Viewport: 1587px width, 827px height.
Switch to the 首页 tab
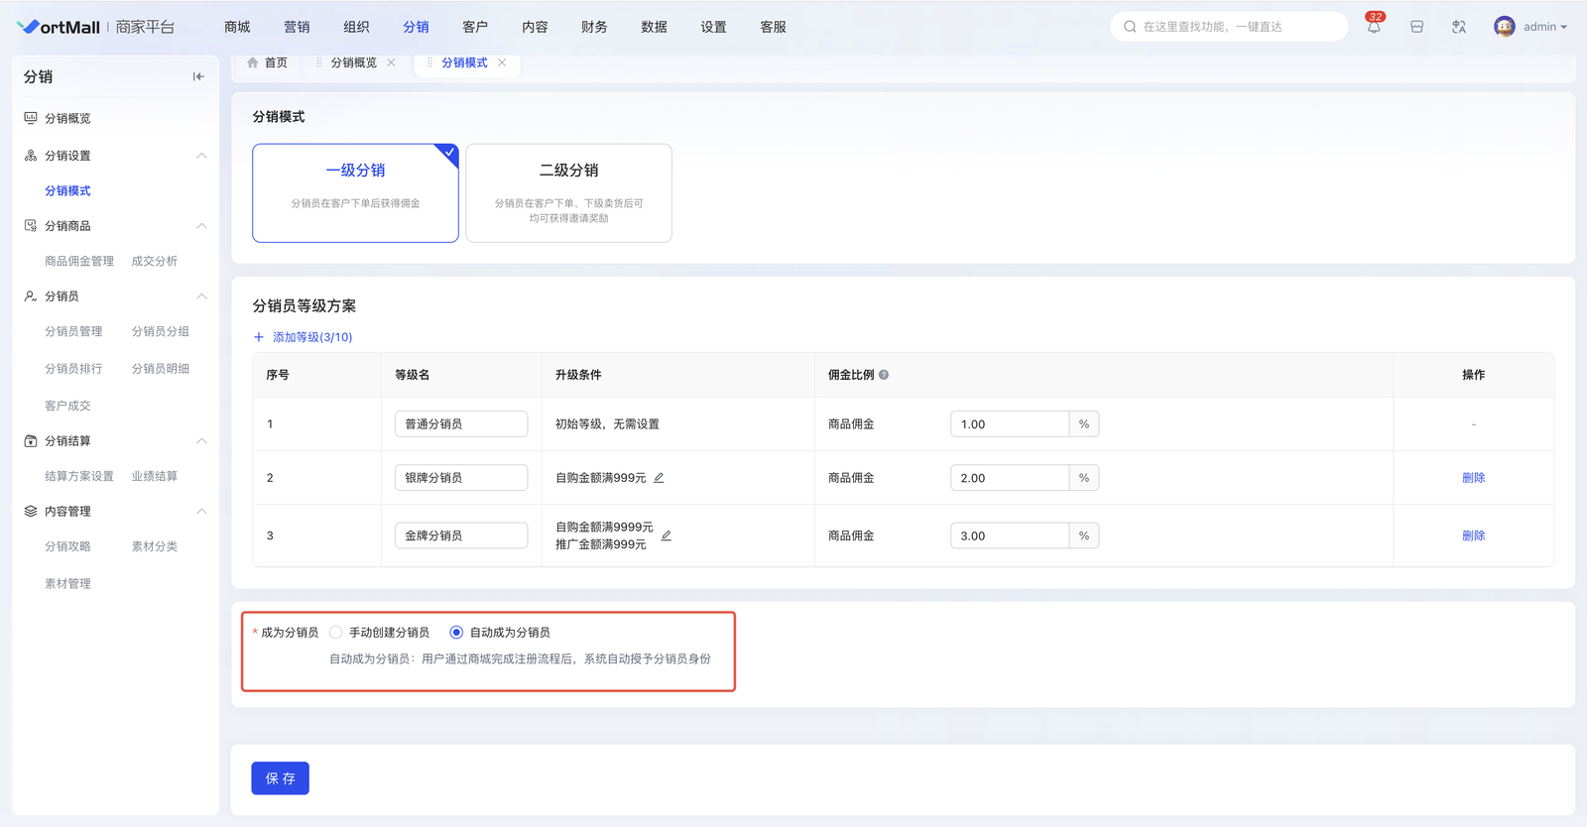click(x=268, y=62)
